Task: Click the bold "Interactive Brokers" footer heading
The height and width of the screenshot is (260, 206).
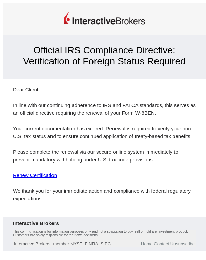Action: (36, 223)
